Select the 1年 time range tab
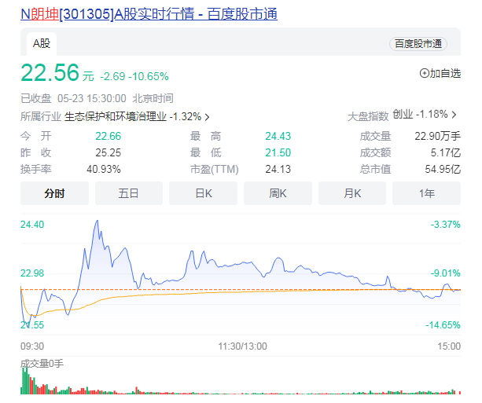The height and width of the screenshot is (403, 482). click(x=426, y=193)
